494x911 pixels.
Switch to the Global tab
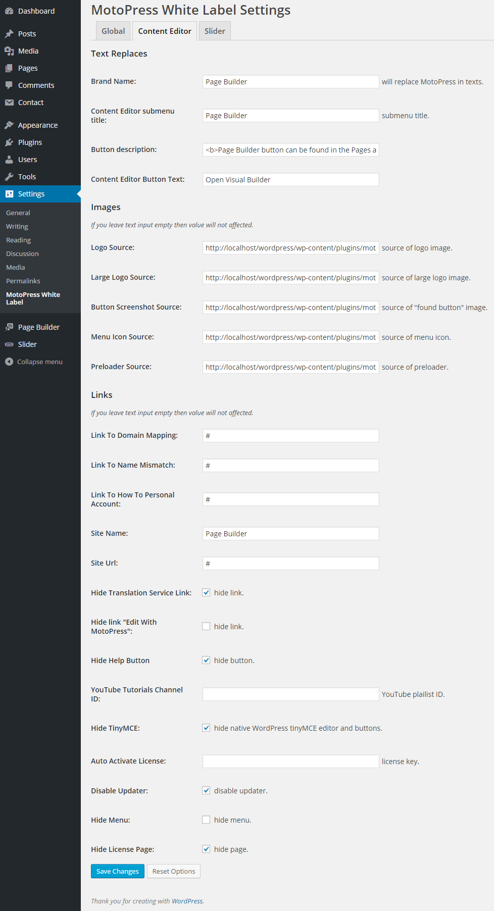point(113,31)
